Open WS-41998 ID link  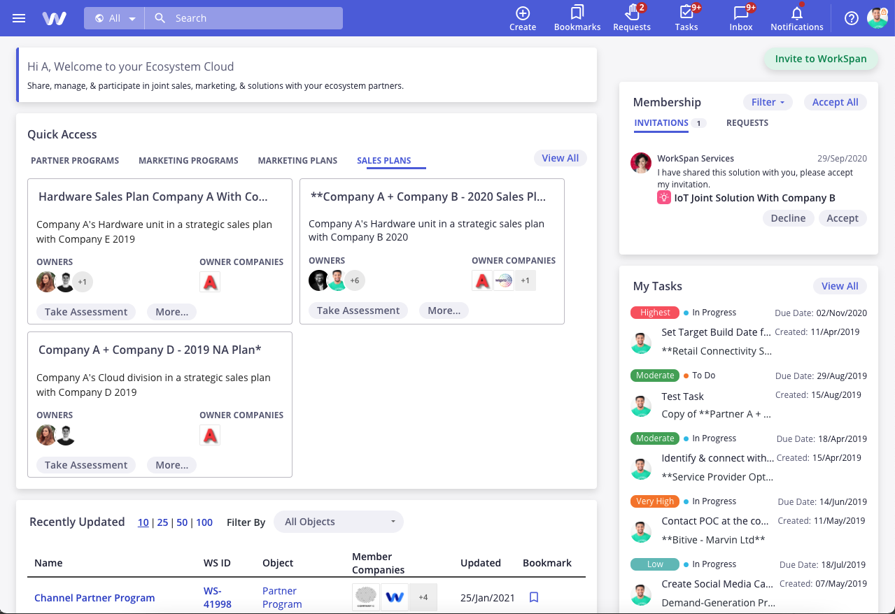(218, 597)
